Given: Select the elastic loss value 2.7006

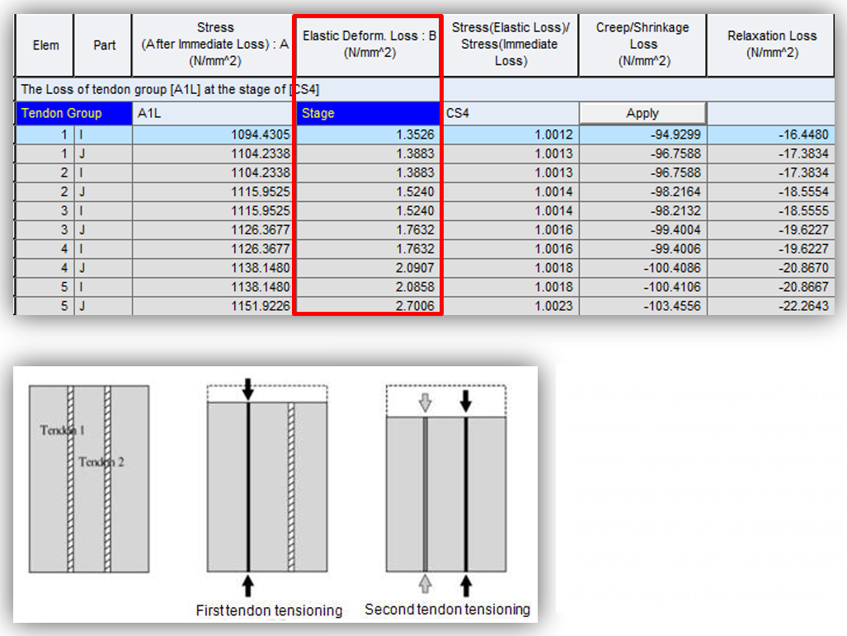Looking at the screenshot, I should (x=412, y=306).
